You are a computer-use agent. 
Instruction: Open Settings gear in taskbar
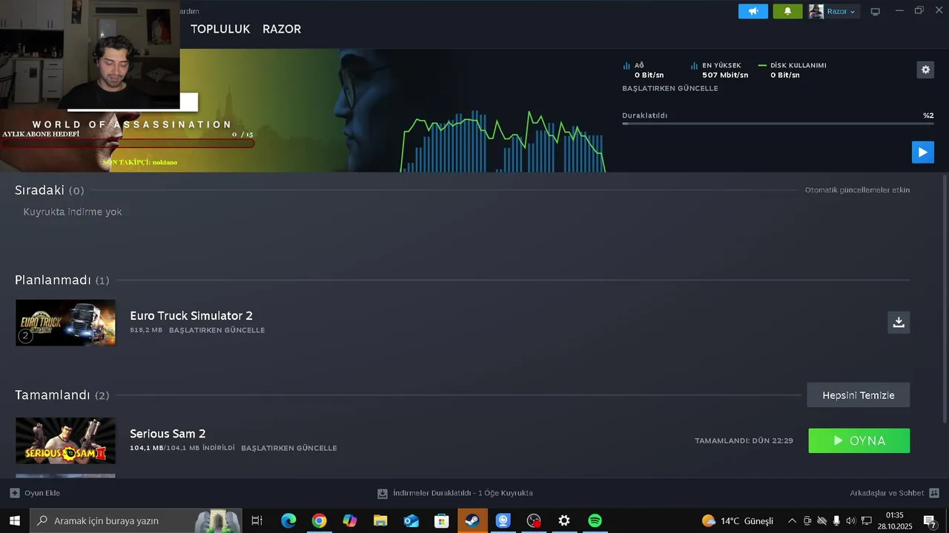(x=564, y=520)
